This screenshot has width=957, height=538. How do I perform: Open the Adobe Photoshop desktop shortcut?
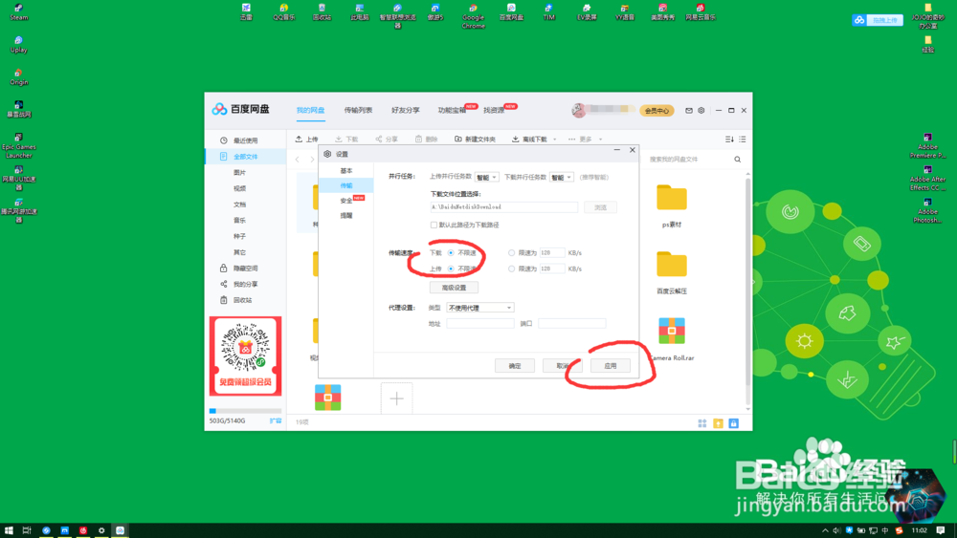927,210
